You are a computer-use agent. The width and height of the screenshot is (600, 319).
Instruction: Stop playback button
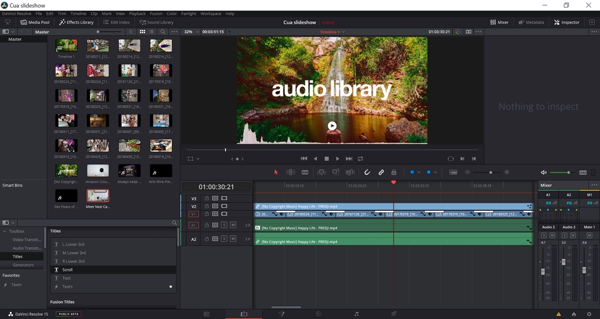click(326, 158)
